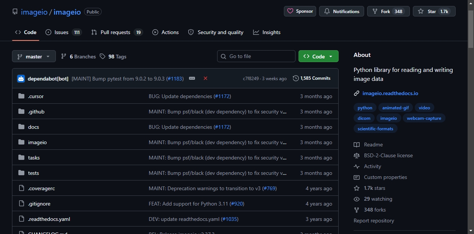
Task: Select the python topic tag
Action: point(365,108)
